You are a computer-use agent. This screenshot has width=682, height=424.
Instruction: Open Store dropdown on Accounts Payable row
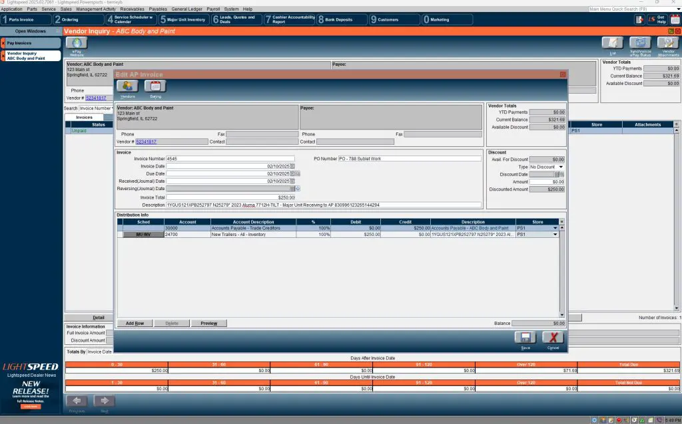tap(555, 228)
